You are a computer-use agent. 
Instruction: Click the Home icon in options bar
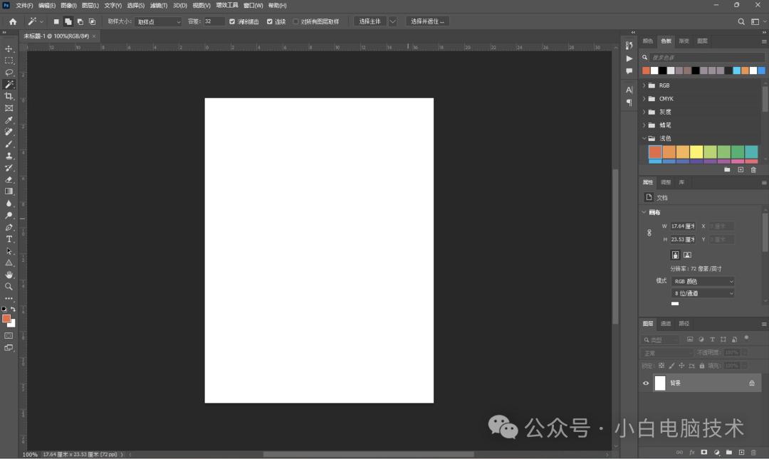[13, 21]
